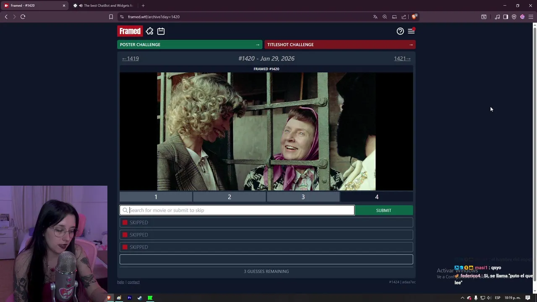Open Brave Shields lion icon
Image resolution: width=537 pixels, height=302 pixels.
(414, 17)
